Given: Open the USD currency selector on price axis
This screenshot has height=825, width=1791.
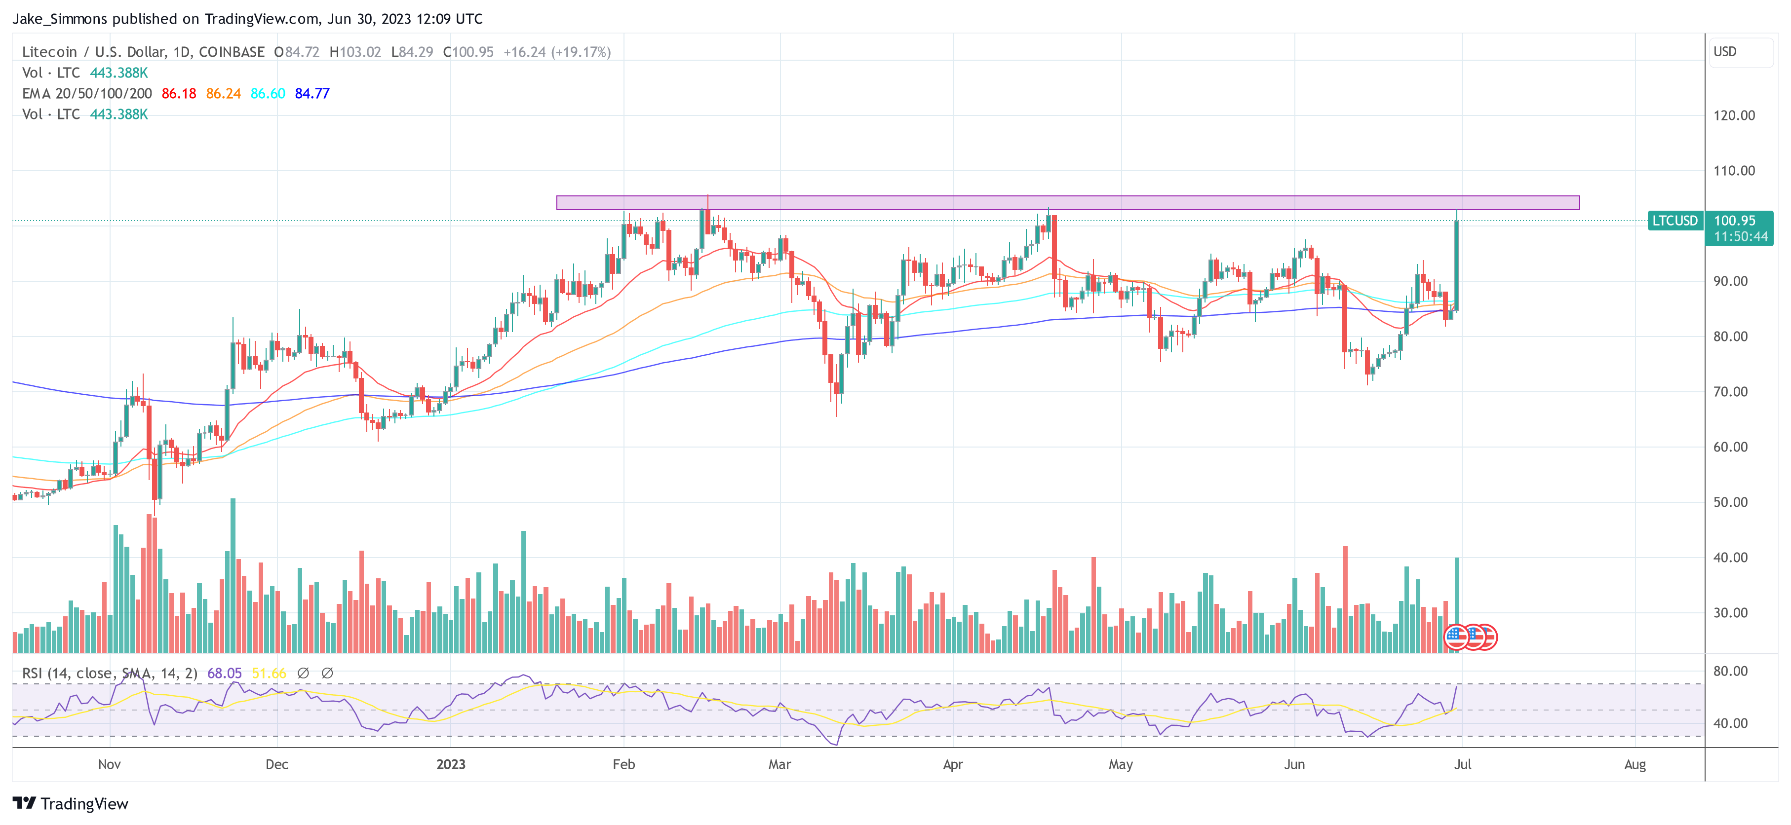Looking at the screenshot, I should (x=1742, y=52).
